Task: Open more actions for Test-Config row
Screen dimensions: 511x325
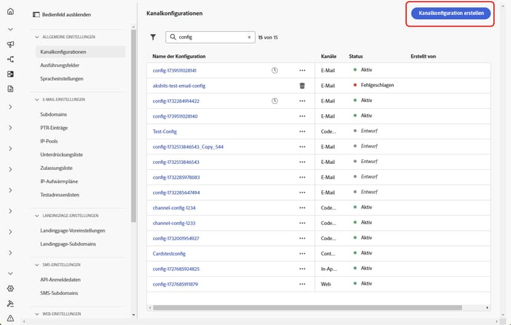Action: tap(302, 131)
